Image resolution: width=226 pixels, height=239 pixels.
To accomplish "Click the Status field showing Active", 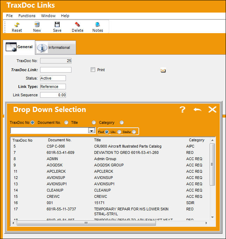I will [53, 78].
